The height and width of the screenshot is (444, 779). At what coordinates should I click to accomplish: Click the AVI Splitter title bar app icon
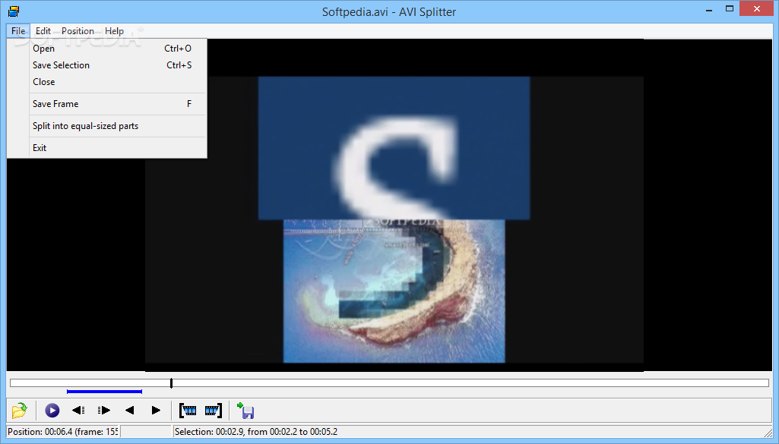(14, 11)
